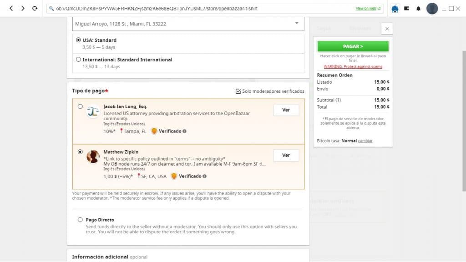Click Ver button for Matthew Zipkin
Viewport: 466px width, 262px height.
286,156
